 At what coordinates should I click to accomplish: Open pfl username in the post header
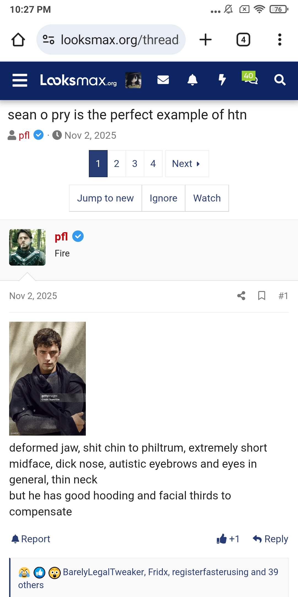pyautogui.click(x=61, y=237)
